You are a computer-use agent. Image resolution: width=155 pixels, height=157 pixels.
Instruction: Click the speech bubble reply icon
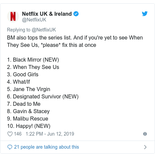(x=10, y=147)
